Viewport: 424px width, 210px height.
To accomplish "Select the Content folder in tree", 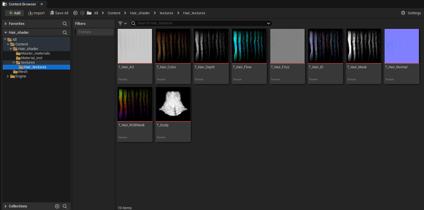I will pos(21,44).
